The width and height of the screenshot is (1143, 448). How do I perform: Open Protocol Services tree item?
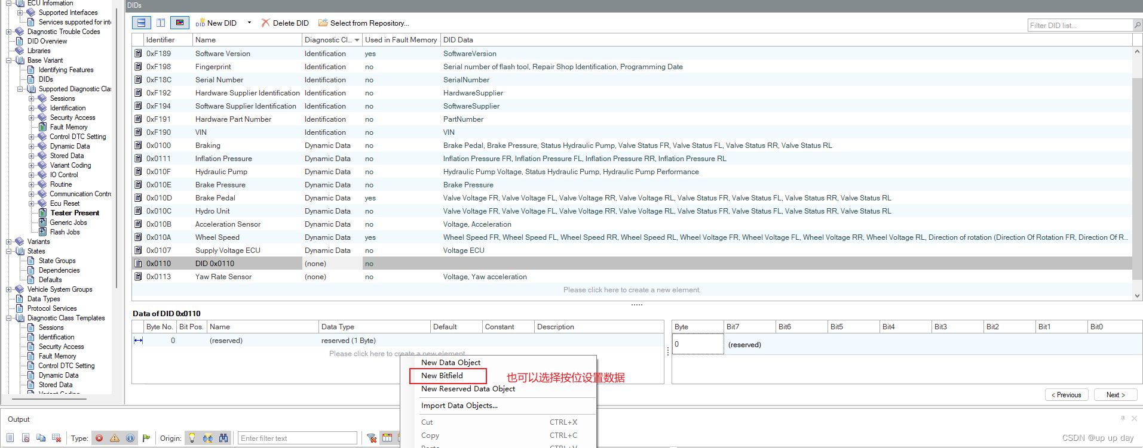(52, 308)
